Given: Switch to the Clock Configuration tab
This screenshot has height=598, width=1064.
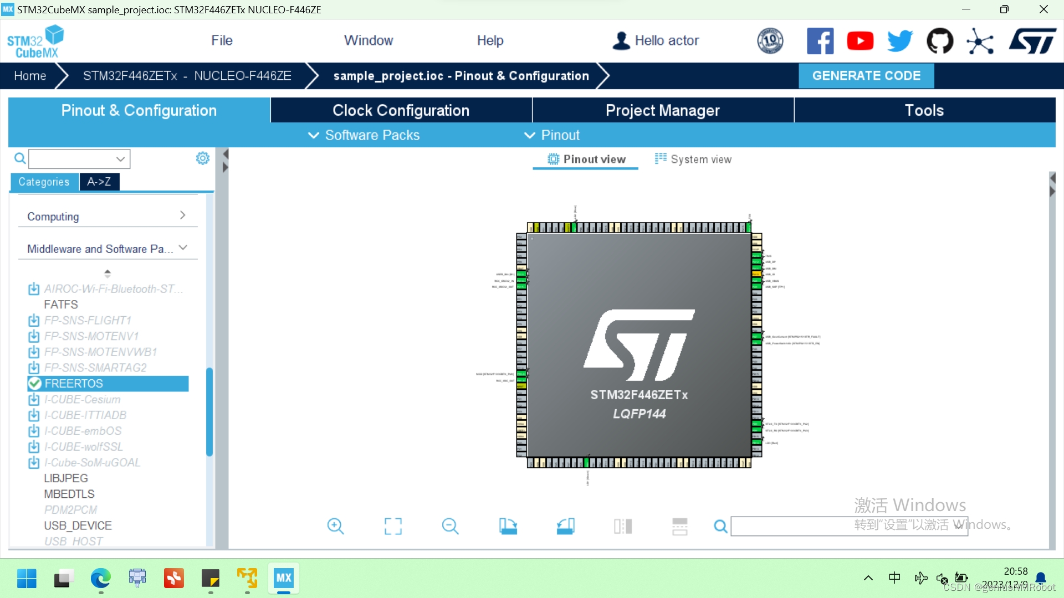Looking at the screenshot, I should point(400,110).
